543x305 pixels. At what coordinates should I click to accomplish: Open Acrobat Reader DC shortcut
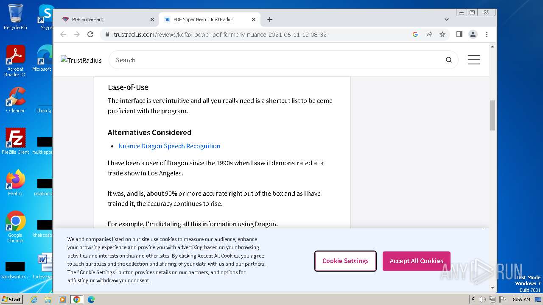point(15,61)
